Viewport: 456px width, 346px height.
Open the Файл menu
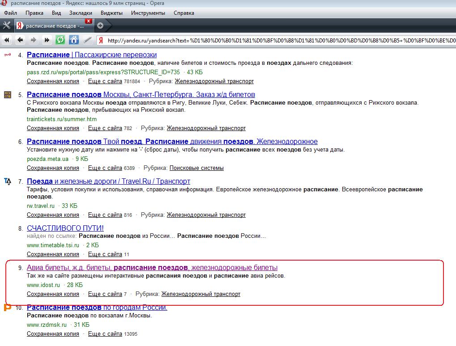click(10, 13)
